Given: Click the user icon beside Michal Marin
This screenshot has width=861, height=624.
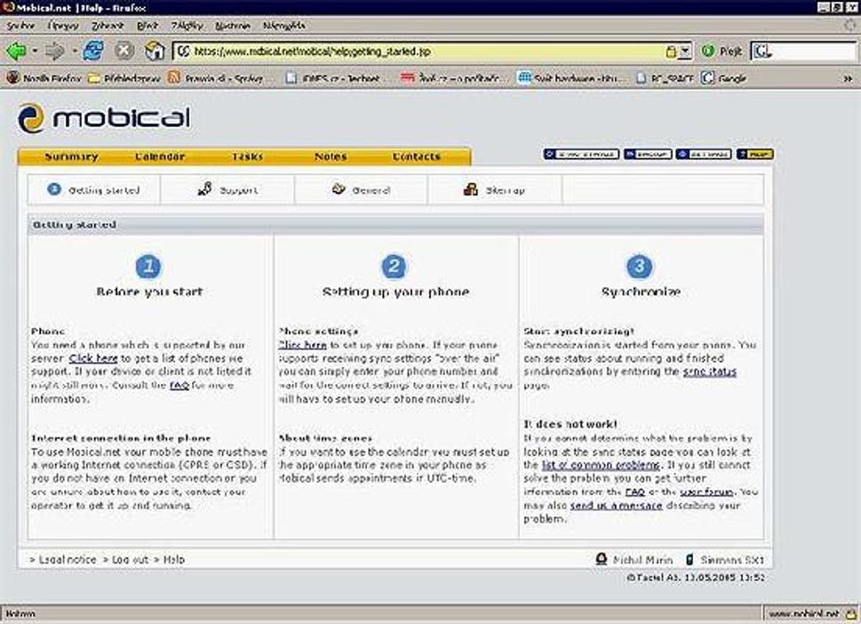Looking at the screenshot, I should (x=602, y=559).
